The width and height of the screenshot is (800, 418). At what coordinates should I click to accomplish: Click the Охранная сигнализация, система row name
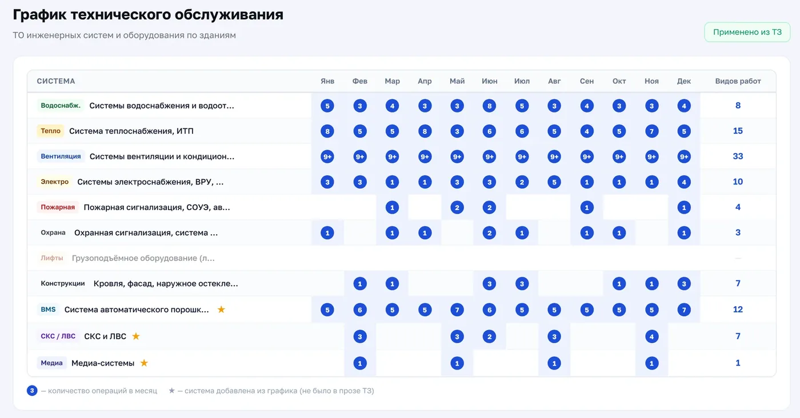pos(146,233)
